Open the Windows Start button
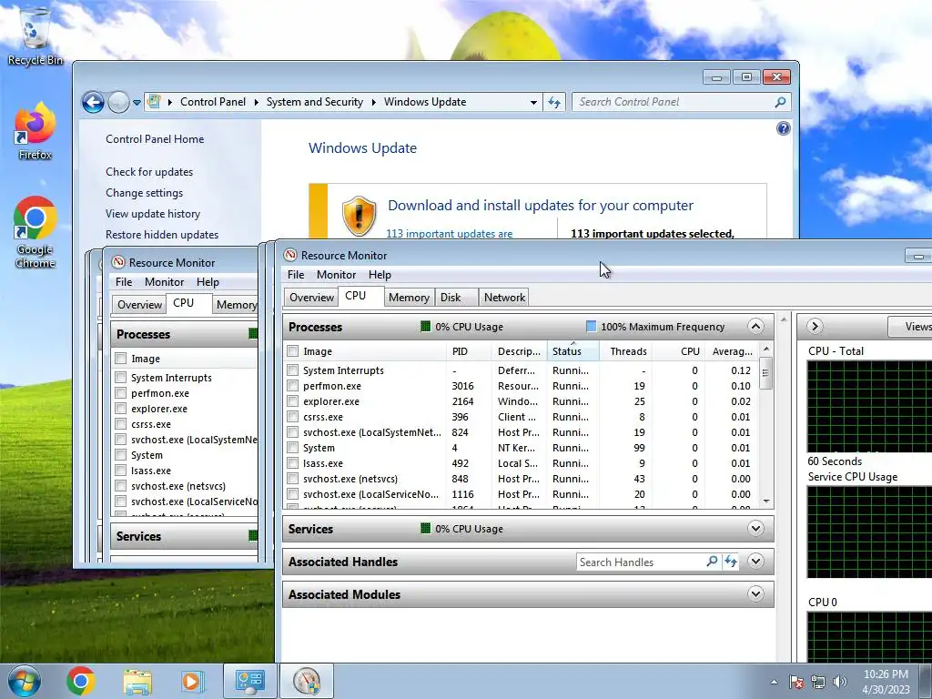The image size is (932, 699). click(25, 681)
